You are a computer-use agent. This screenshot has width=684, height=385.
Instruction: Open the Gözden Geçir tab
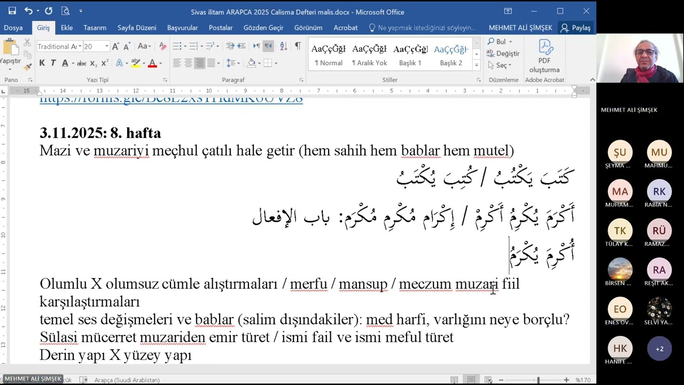tap(263, 28)
